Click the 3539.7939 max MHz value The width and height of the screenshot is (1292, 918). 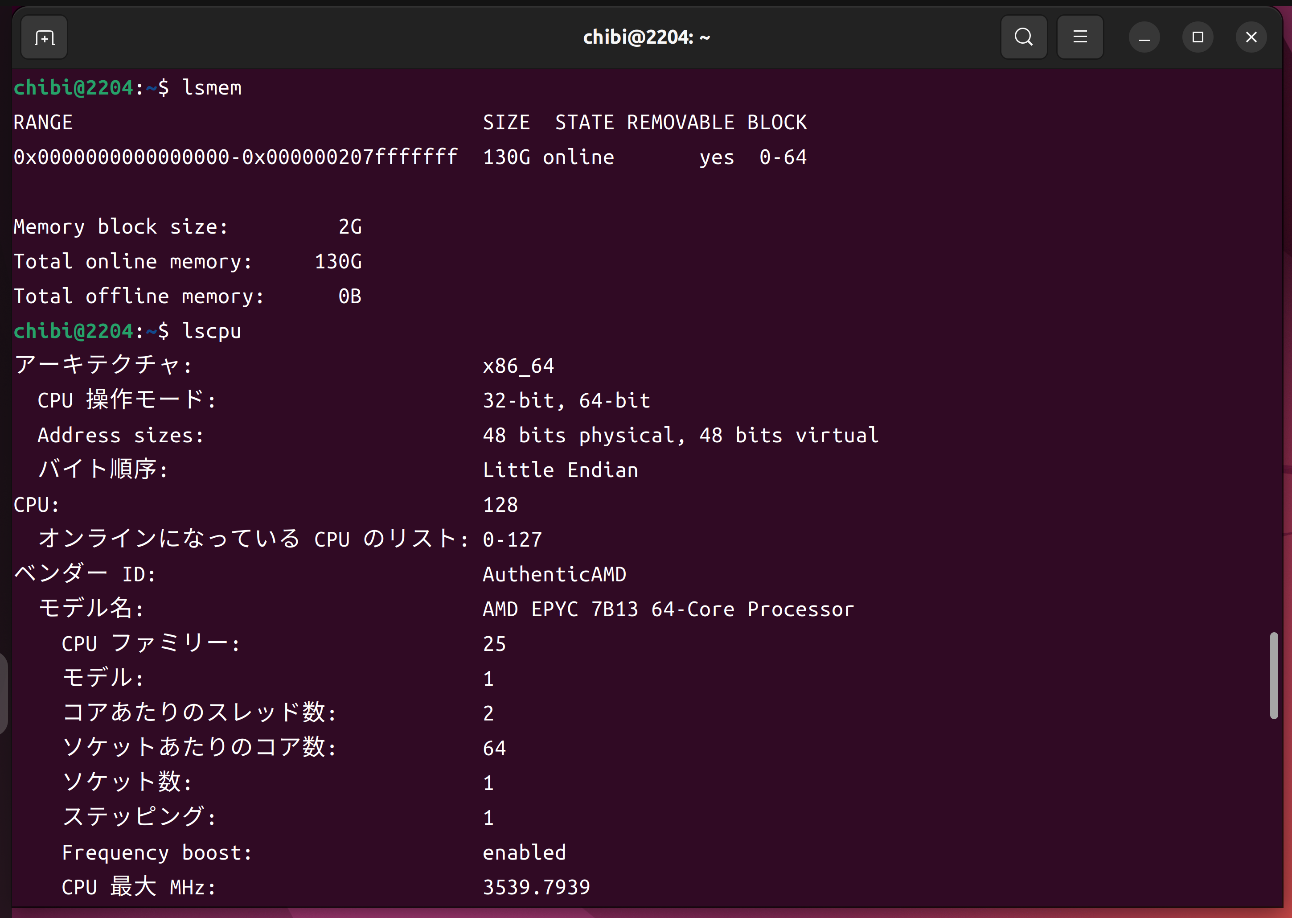point(536,887)
